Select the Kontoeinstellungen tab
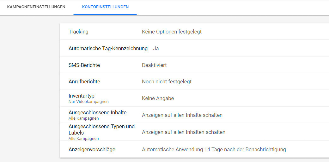The height and width of the screenshot is (162, 329). [105, 7]
